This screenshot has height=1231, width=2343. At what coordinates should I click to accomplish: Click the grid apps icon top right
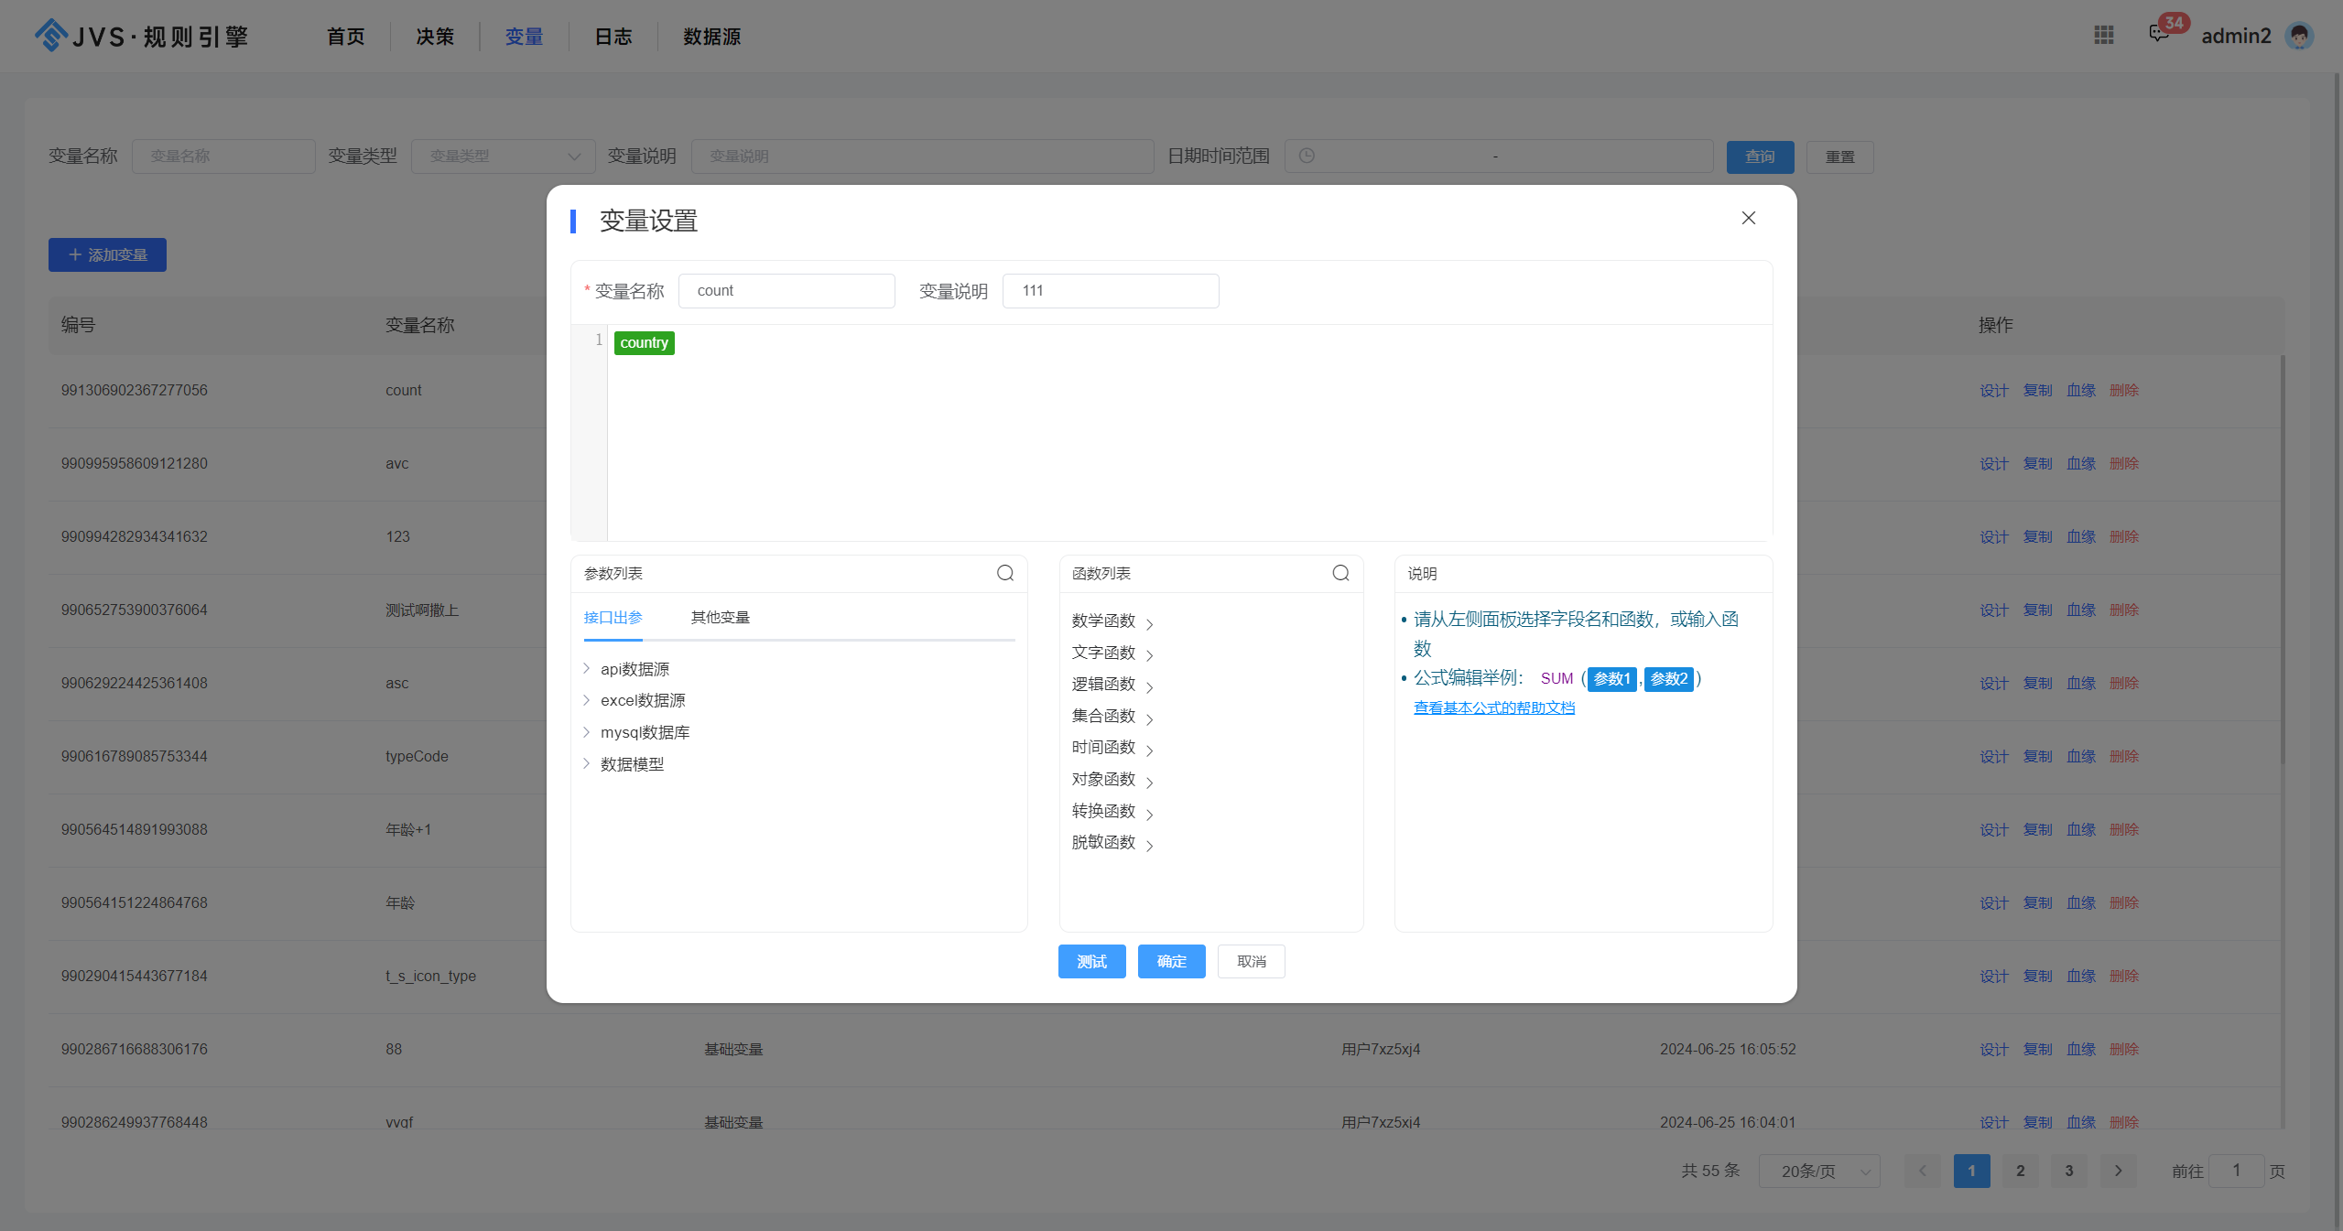point(2103,34)
